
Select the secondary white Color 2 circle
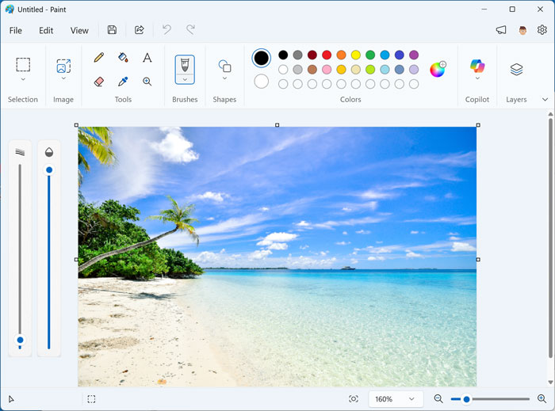tap(261, 82)
